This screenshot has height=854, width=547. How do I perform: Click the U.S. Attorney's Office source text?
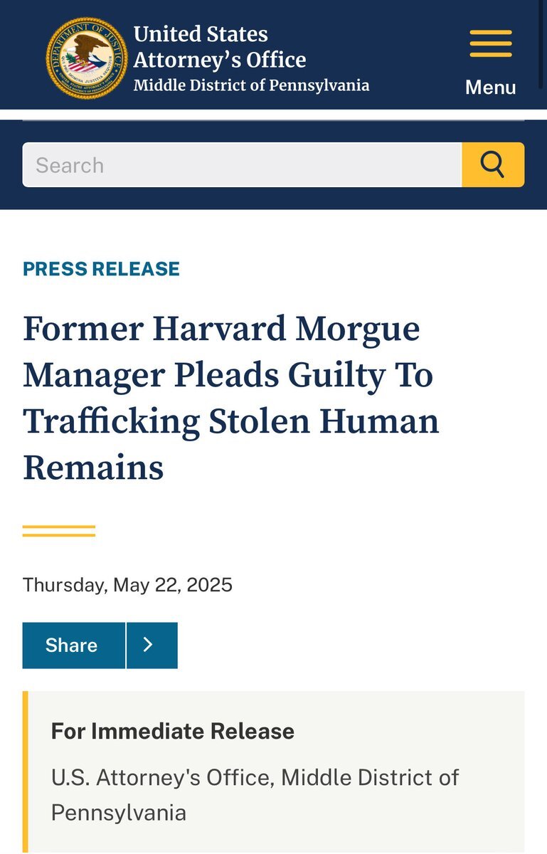tap(255, 777)
